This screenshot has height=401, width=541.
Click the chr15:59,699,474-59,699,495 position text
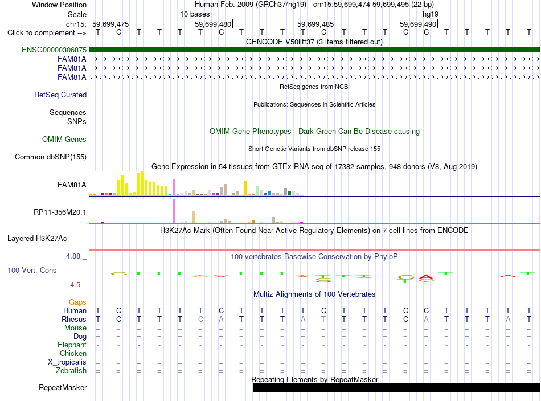point(361,5)
